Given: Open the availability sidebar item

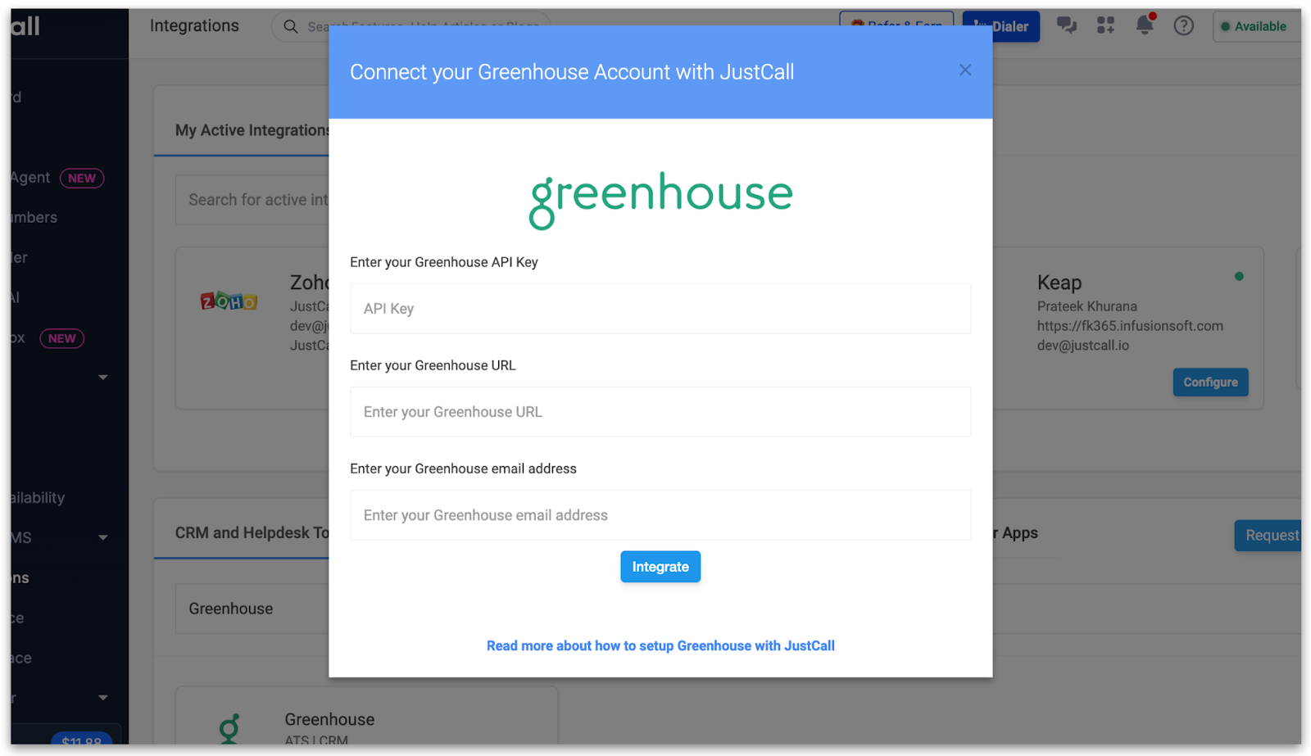Looking at the screenshot, I should pyautogui.click(x=38, y=498).
